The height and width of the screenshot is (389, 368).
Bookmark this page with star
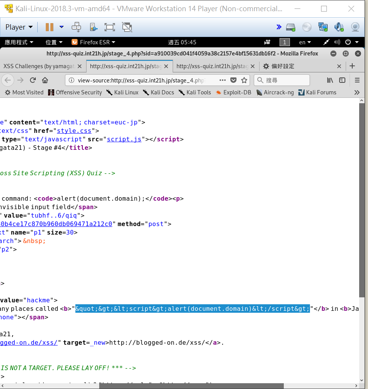244,80
